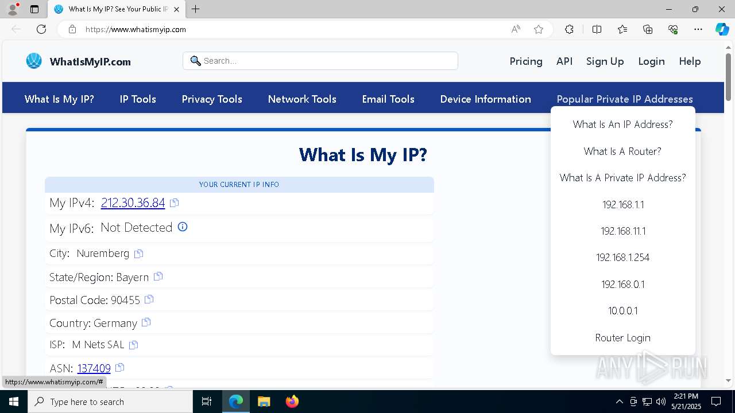Screen dimensions: 735x413
Task: Click Windows taskbar search box
Action: pos(110,402)
